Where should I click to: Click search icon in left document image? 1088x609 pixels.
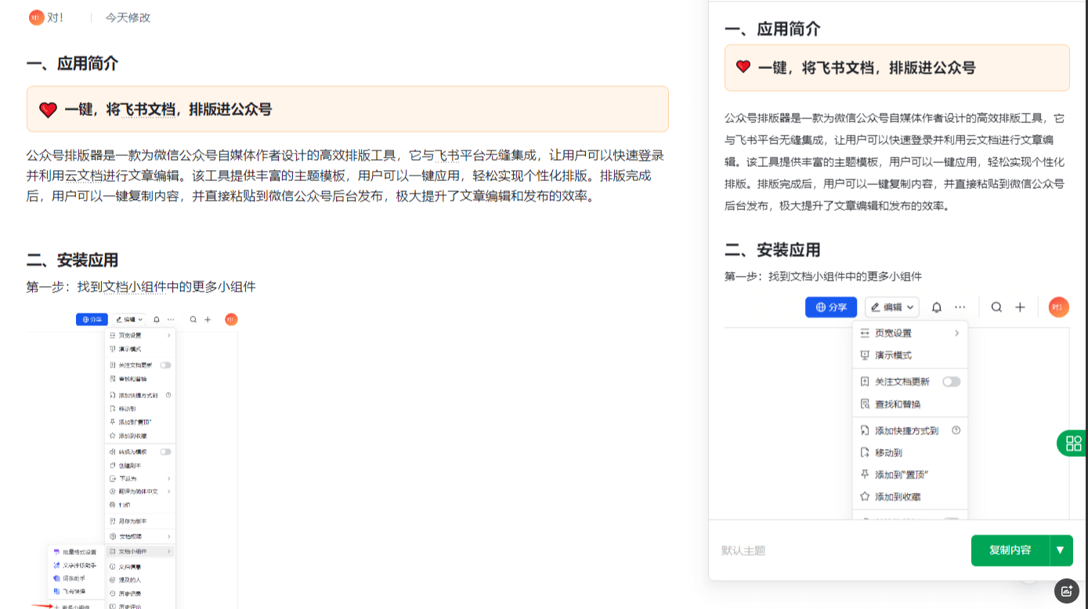(193, 320)
